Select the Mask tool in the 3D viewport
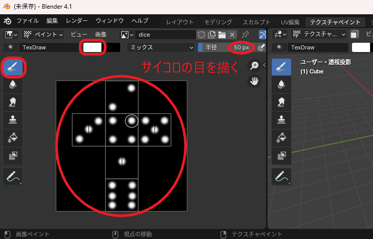This screenshot has height=239, width=373. pyautogui.click(x=281, y=155)
